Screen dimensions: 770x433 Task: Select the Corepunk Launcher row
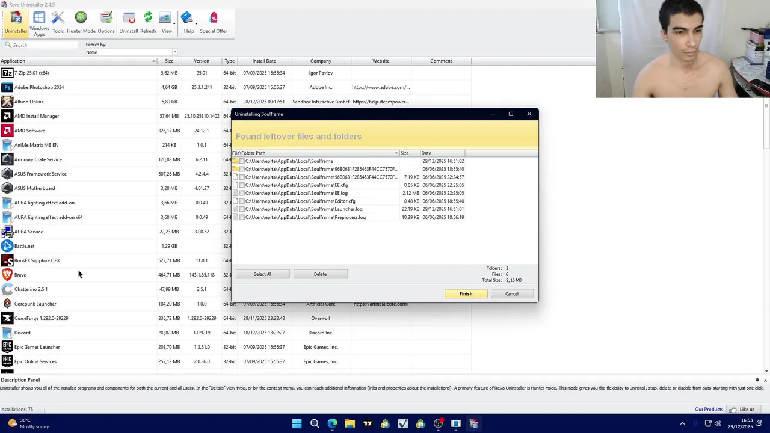[x=235, y=304]
